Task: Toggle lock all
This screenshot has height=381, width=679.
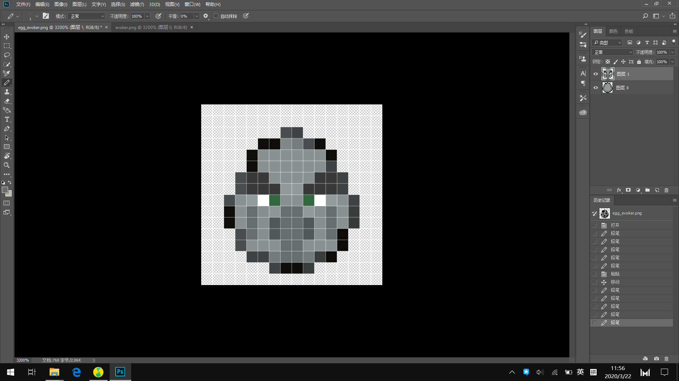Action: [639, 62]
